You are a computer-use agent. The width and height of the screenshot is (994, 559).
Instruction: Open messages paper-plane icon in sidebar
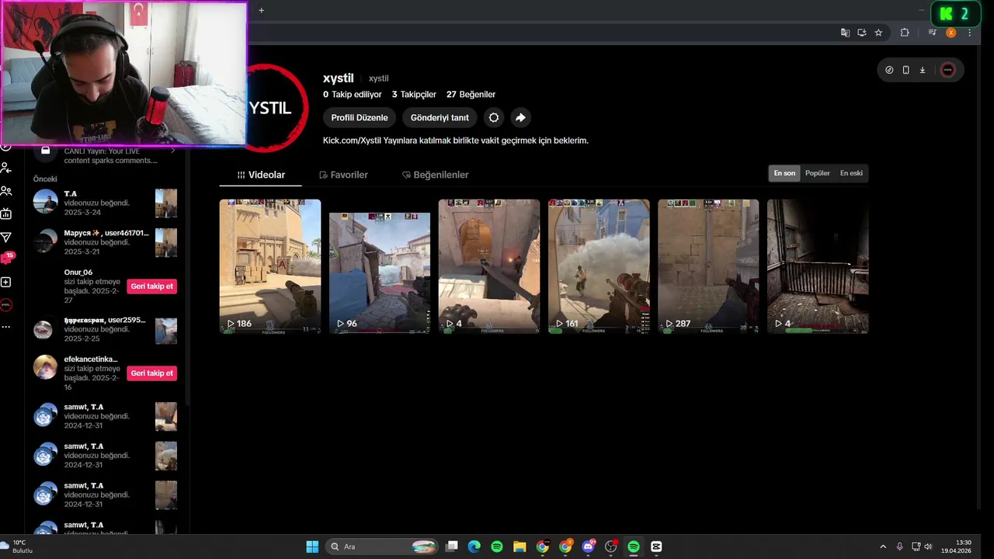click(x=6, y=237)
